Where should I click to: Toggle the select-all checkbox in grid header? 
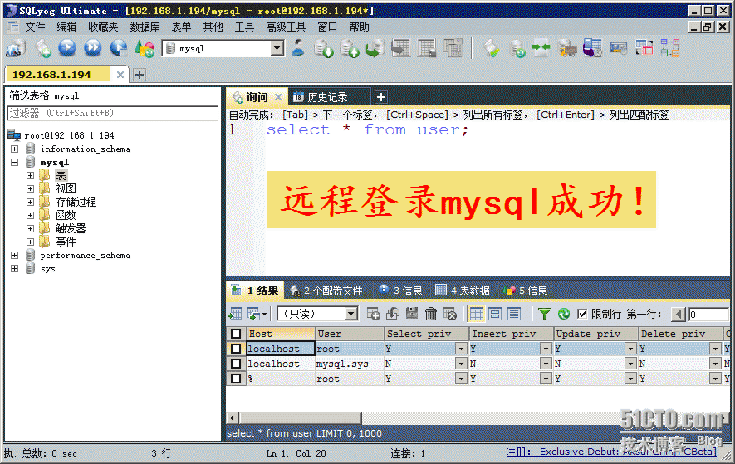coord(236,333)
